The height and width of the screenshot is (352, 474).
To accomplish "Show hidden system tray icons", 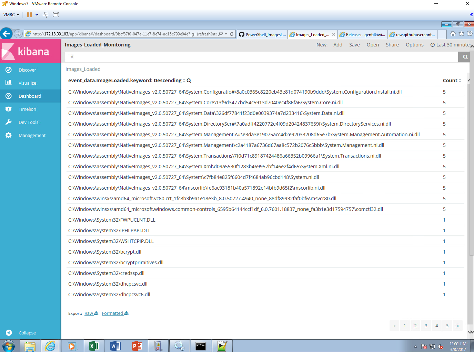I will (x=415, y=346).
